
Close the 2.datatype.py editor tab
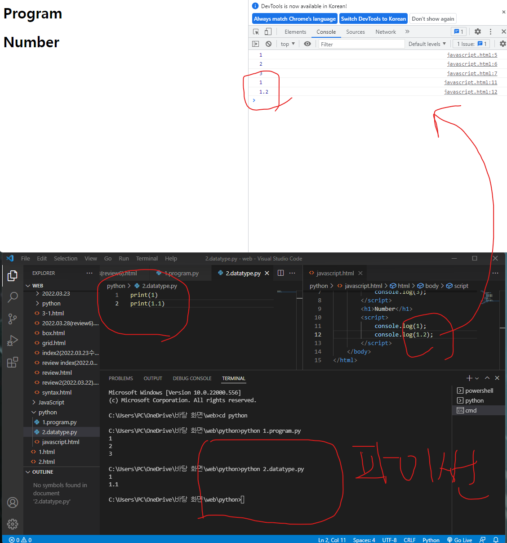[267, 273]
